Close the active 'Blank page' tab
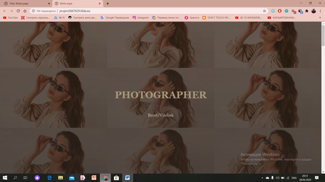Screen dimensions: 325x182 (x=99, y=3)
